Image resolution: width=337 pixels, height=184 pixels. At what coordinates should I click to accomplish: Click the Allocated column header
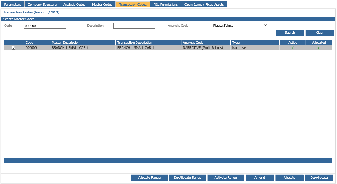click(319, 43)
